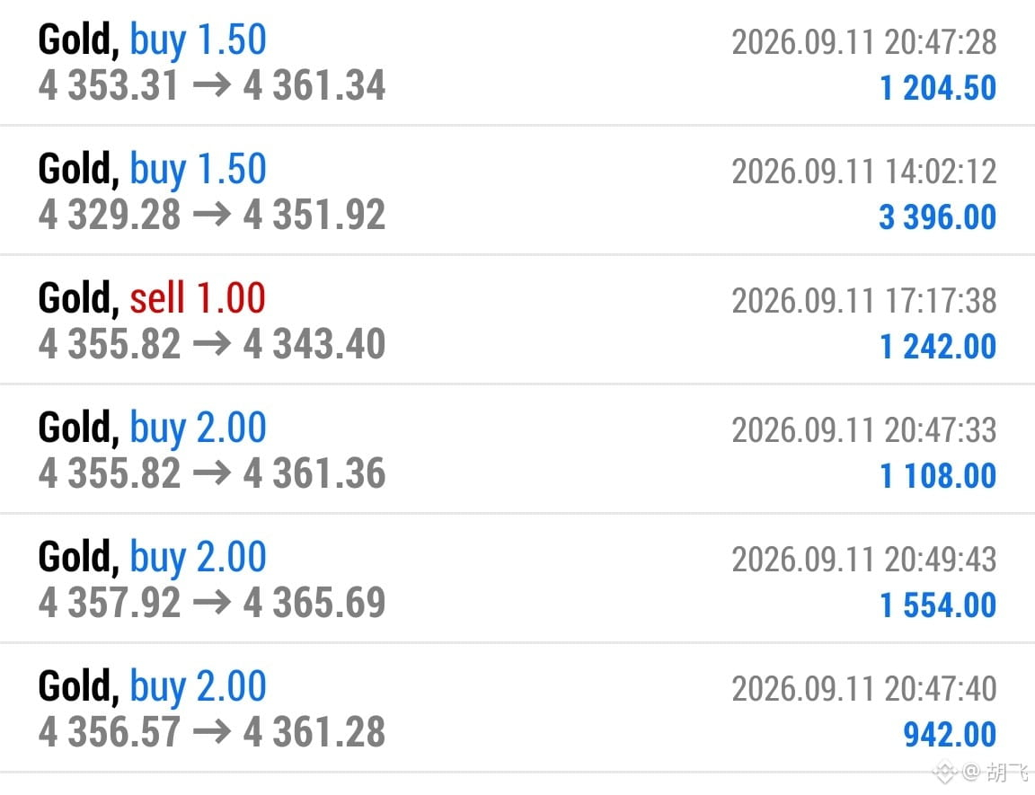Viewport: 1035px width, 795px height.
Task: Click the watermark logo icon at bottom right
Action: 944,772
